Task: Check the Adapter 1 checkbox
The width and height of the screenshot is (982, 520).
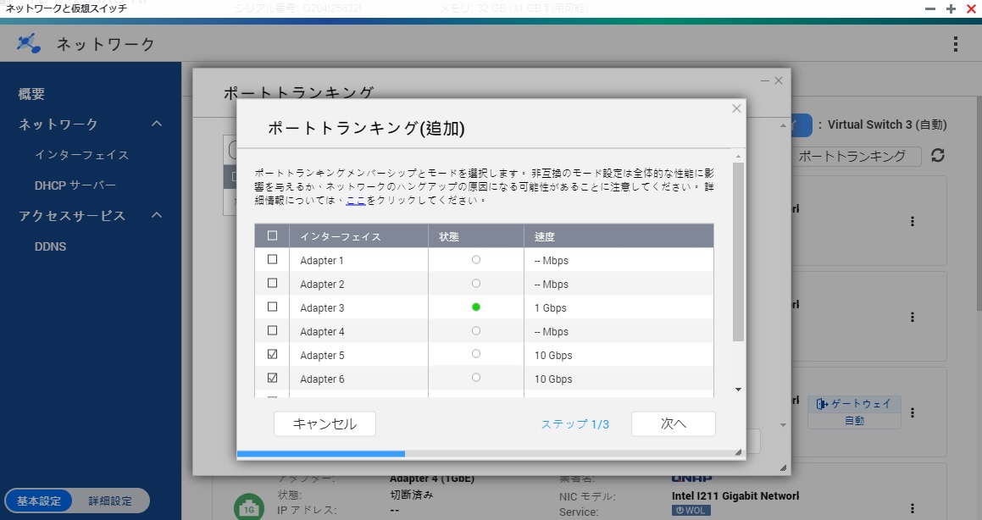Action: 272,260
